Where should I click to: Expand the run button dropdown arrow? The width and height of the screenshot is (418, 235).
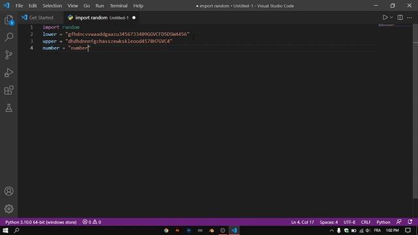point(391,18)
